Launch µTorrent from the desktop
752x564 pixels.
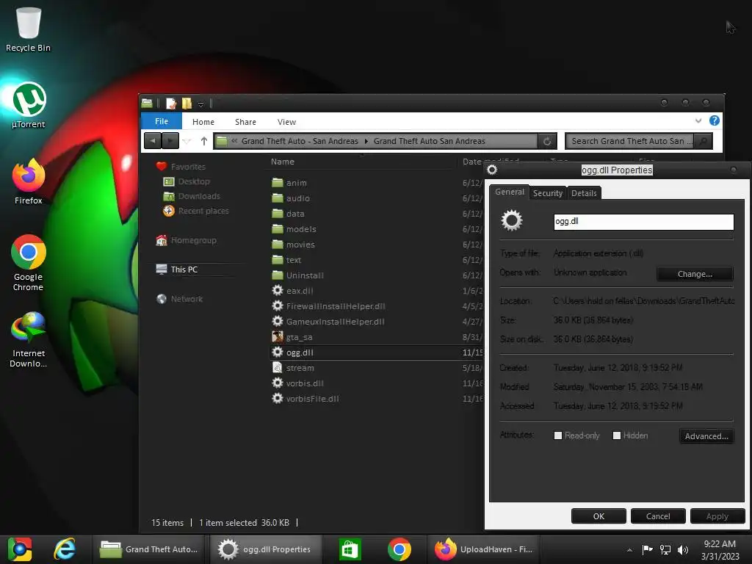tap(29, 105)
